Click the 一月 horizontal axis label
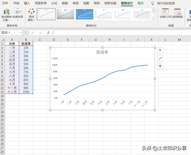 pyautogui.click(x=62, y=103)
